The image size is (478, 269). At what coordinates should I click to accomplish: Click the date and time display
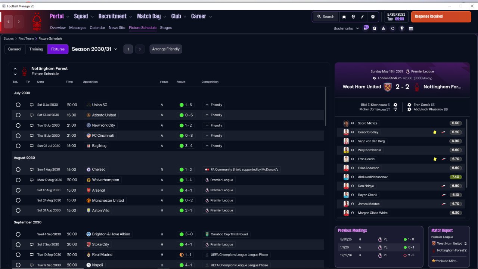pos(395,17)
